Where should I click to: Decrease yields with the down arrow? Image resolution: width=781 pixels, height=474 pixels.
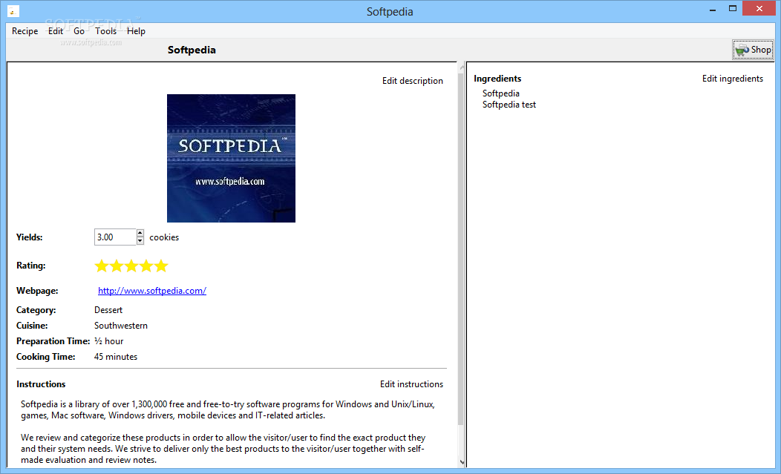pyautogui.click(x=140, y=241)
